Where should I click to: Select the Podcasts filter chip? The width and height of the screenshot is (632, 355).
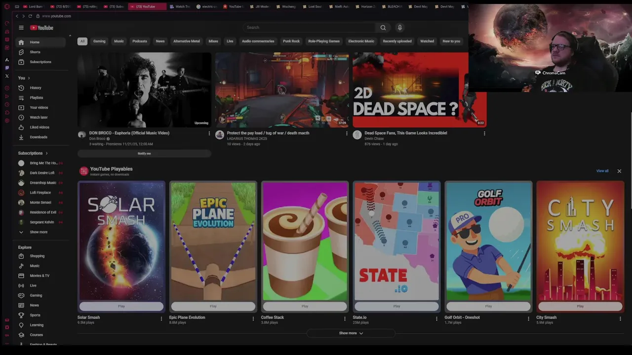(x=140, y=41)
